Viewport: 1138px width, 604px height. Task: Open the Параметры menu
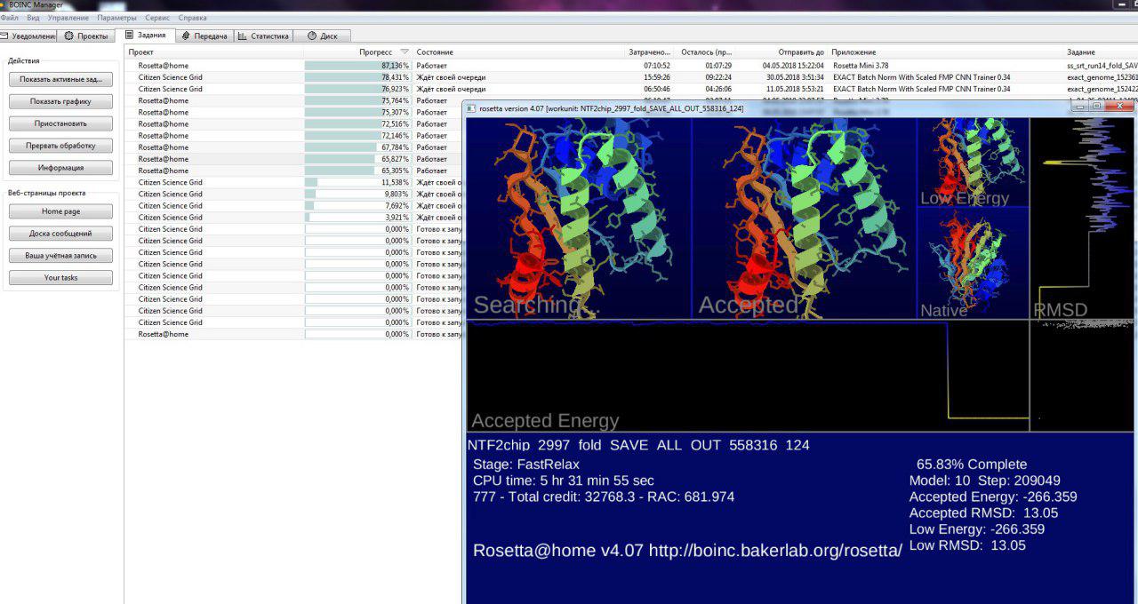[x=117, y=18]
